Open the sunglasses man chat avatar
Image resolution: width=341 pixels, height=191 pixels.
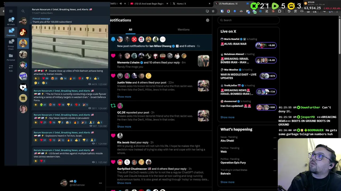click(23, 21)
